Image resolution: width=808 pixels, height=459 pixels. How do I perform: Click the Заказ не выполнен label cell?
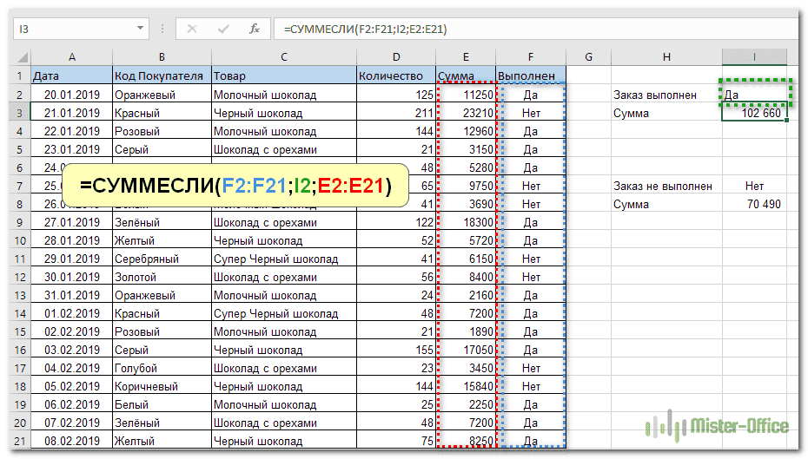(666, 186)
